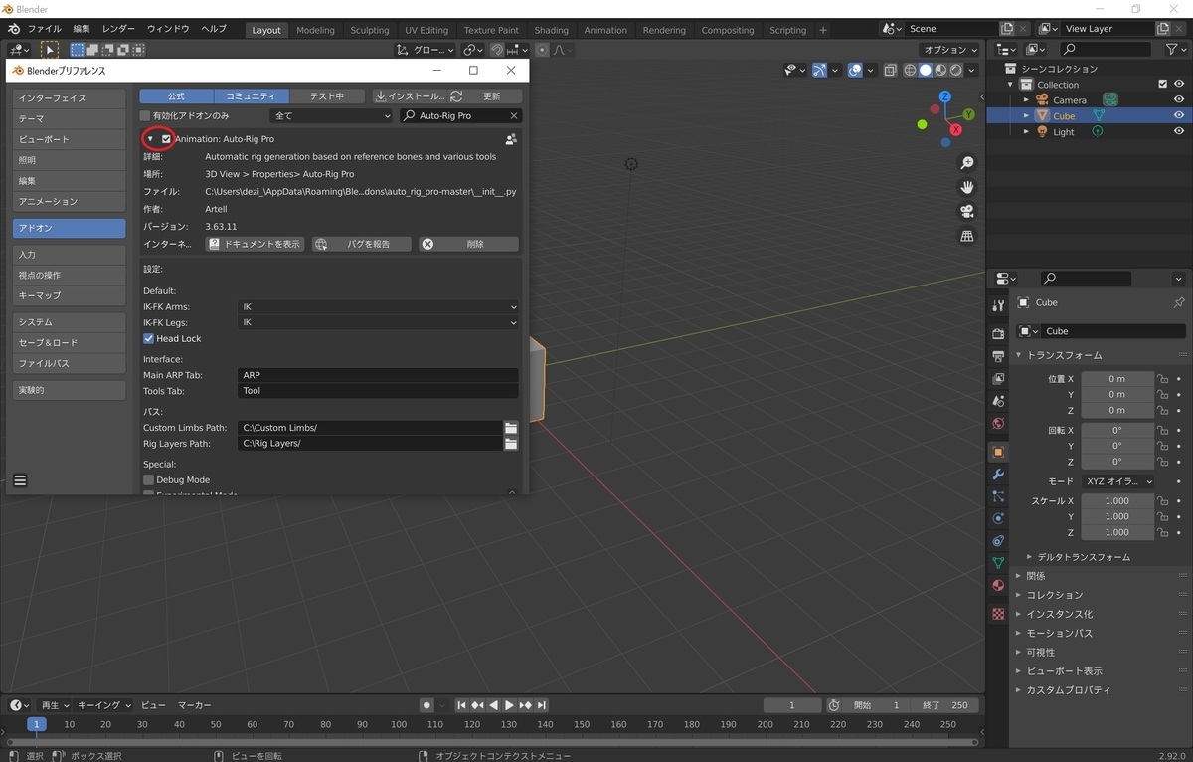This screenshot has width=1193, height=762.
Task: Select キーマップ in preferences sidebar
Action: (70, 295)
